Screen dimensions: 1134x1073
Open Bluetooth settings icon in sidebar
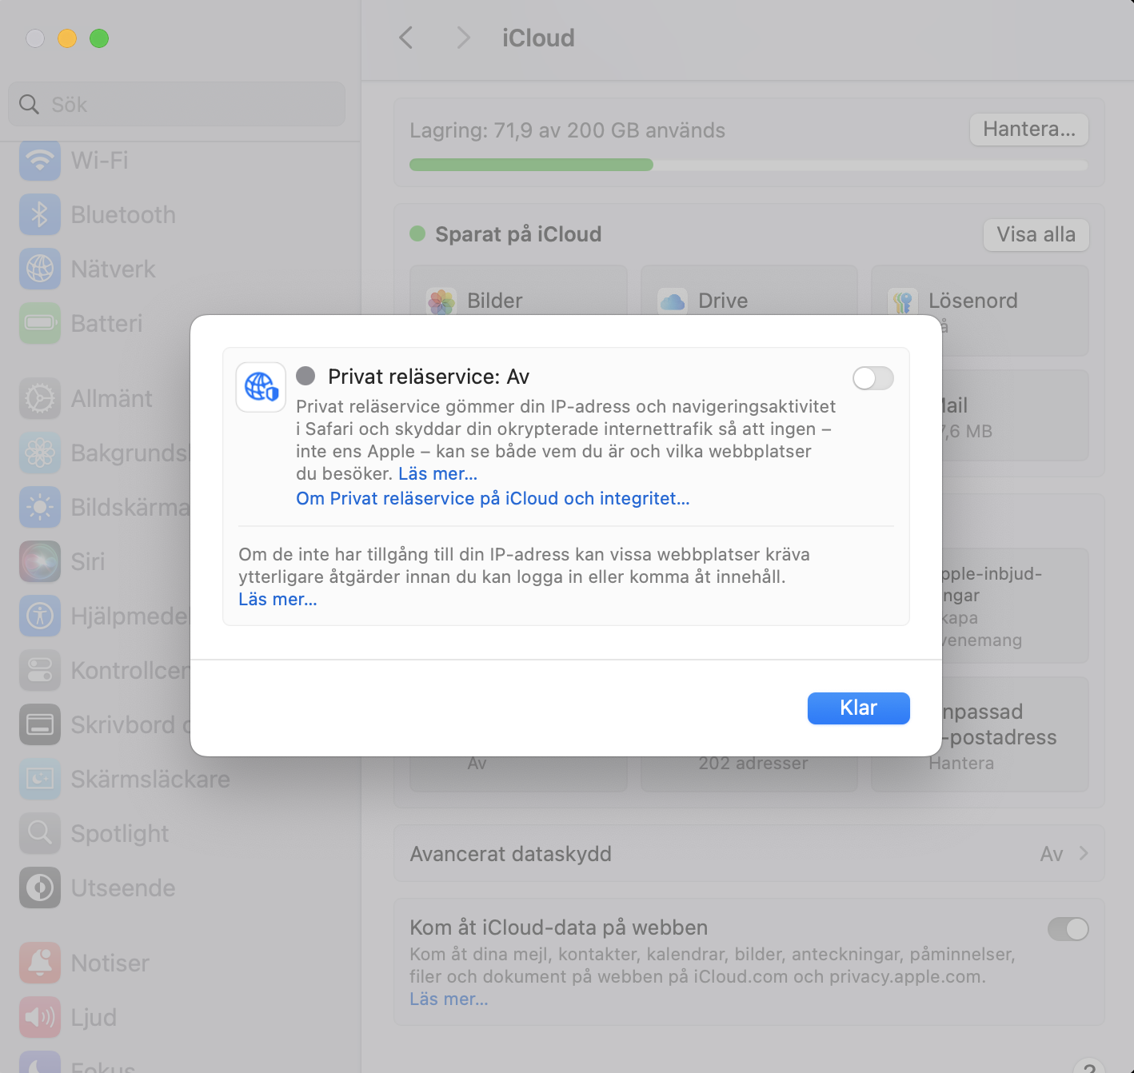(40, 214)
